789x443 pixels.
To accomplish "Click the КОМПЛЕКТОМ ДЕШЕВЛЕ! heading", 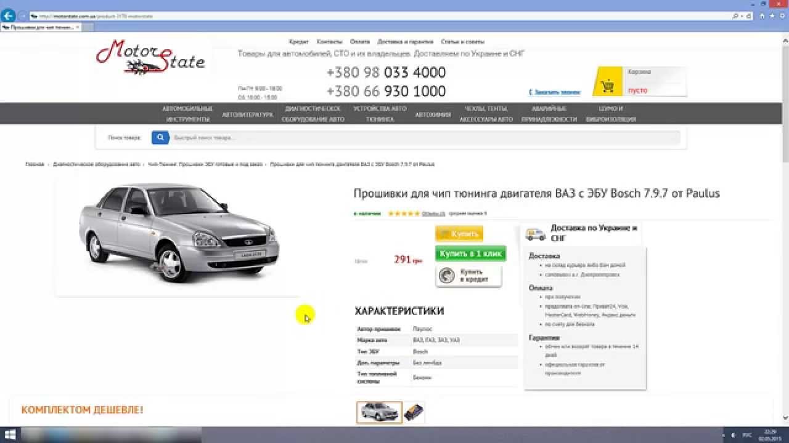I will pos(83,410).
